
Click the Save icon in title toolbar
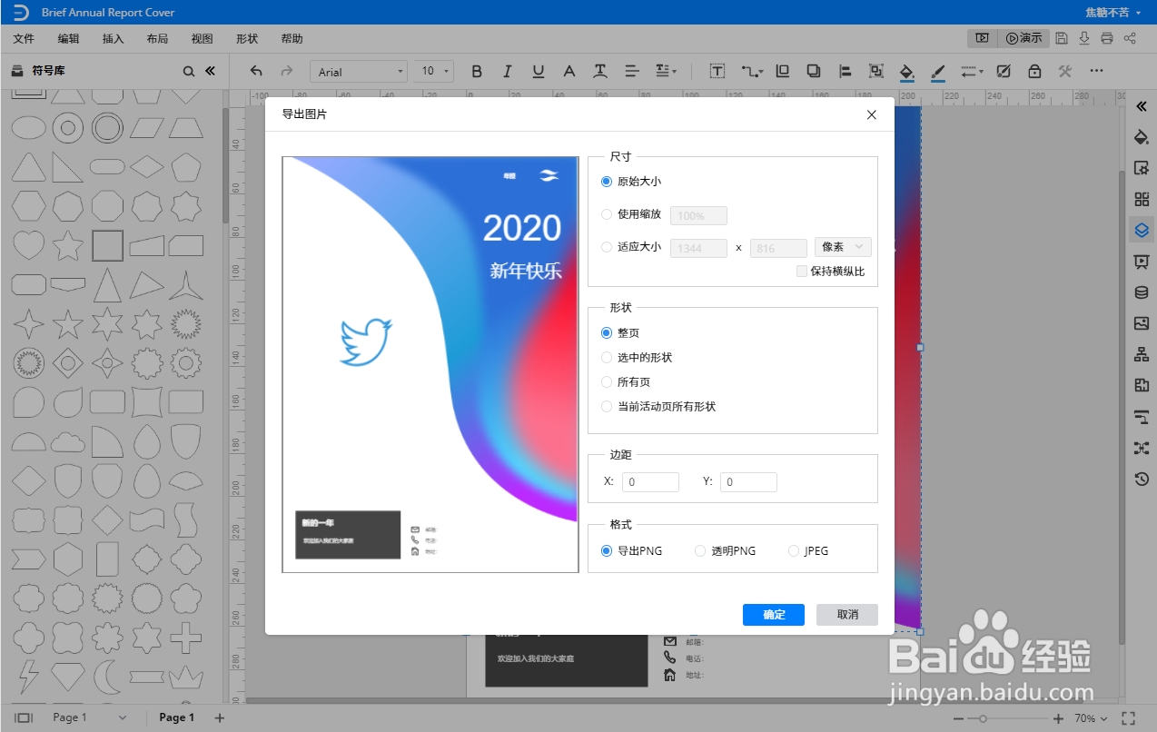click(1061, 38)
